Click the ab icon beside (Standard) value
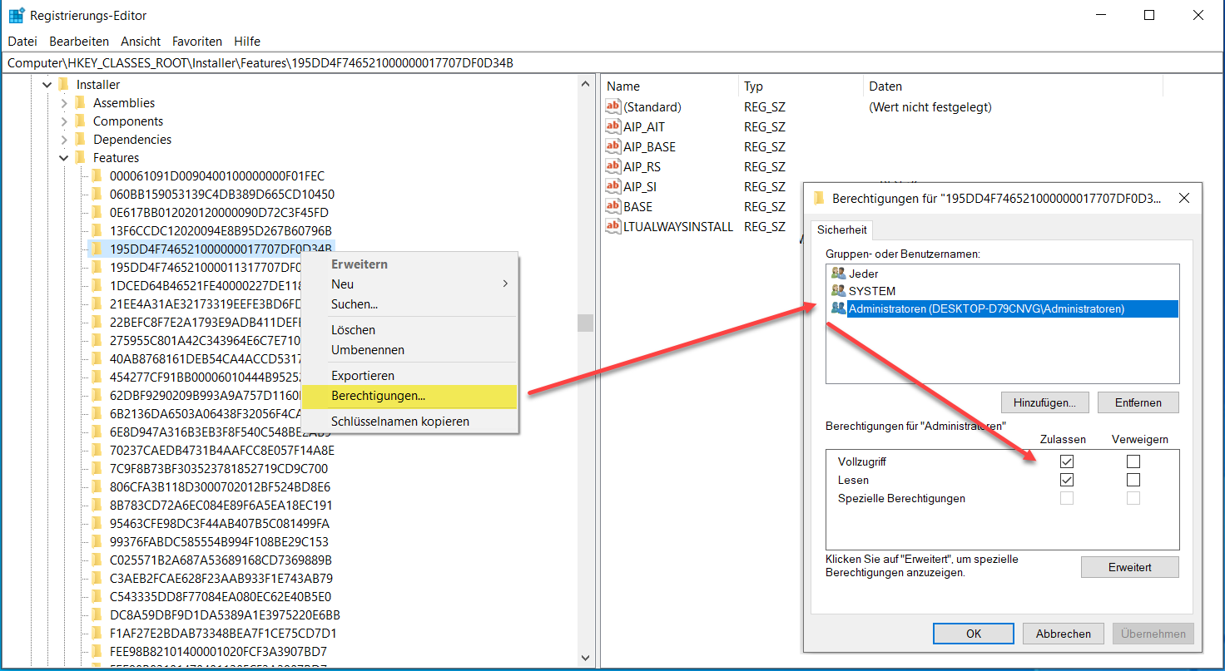 [x=612, y=106]
